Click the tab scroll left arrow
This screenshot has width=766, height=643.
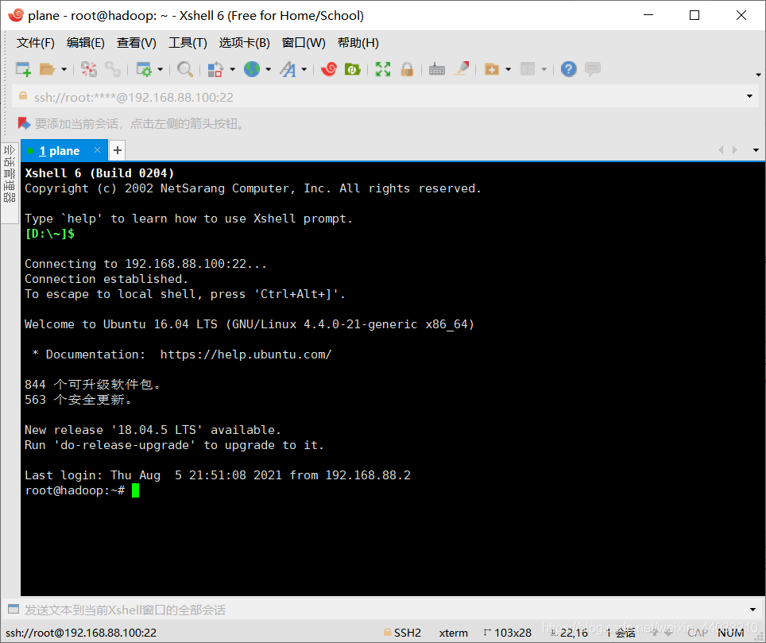[721, 150]
